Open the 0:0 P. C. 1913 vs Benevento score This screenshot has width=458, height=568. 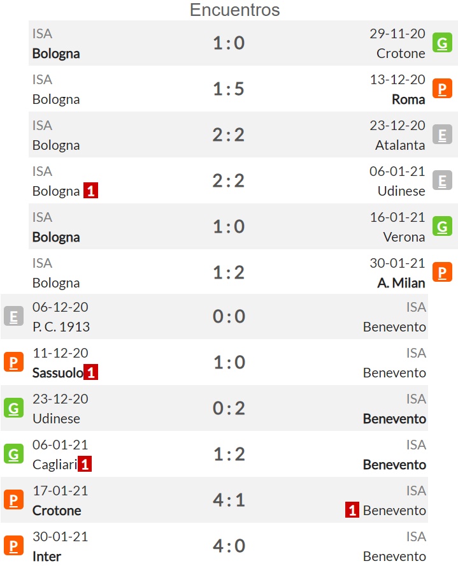click(x=229, y=316)
